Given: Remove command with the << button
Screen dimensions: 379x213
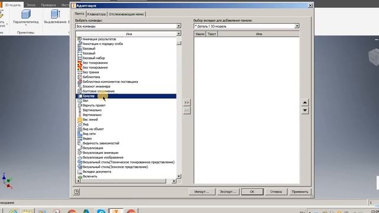Looking at the screenshot, I should coord(187,111).
